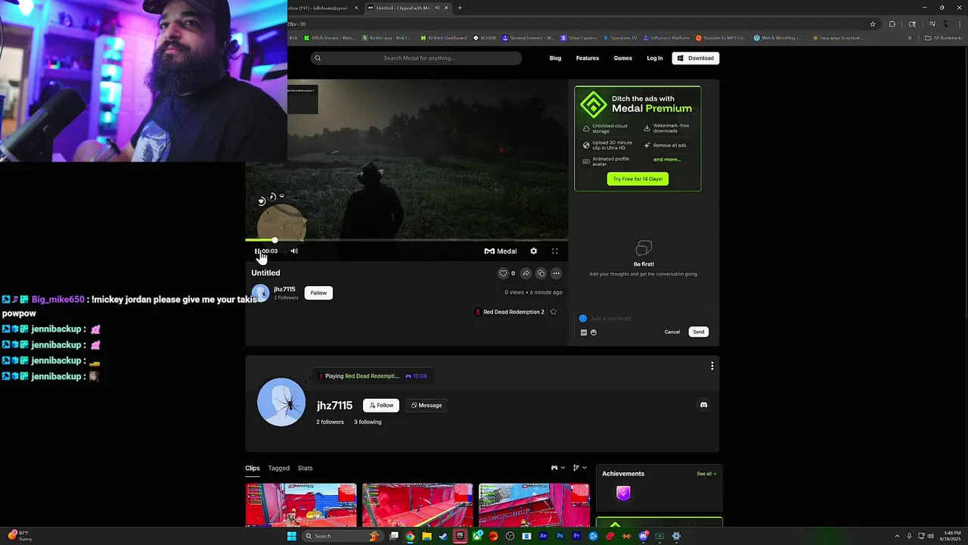Pause the video with the pause icon
The width and height of the screenshot is (968, 545).
coord(257,251)
